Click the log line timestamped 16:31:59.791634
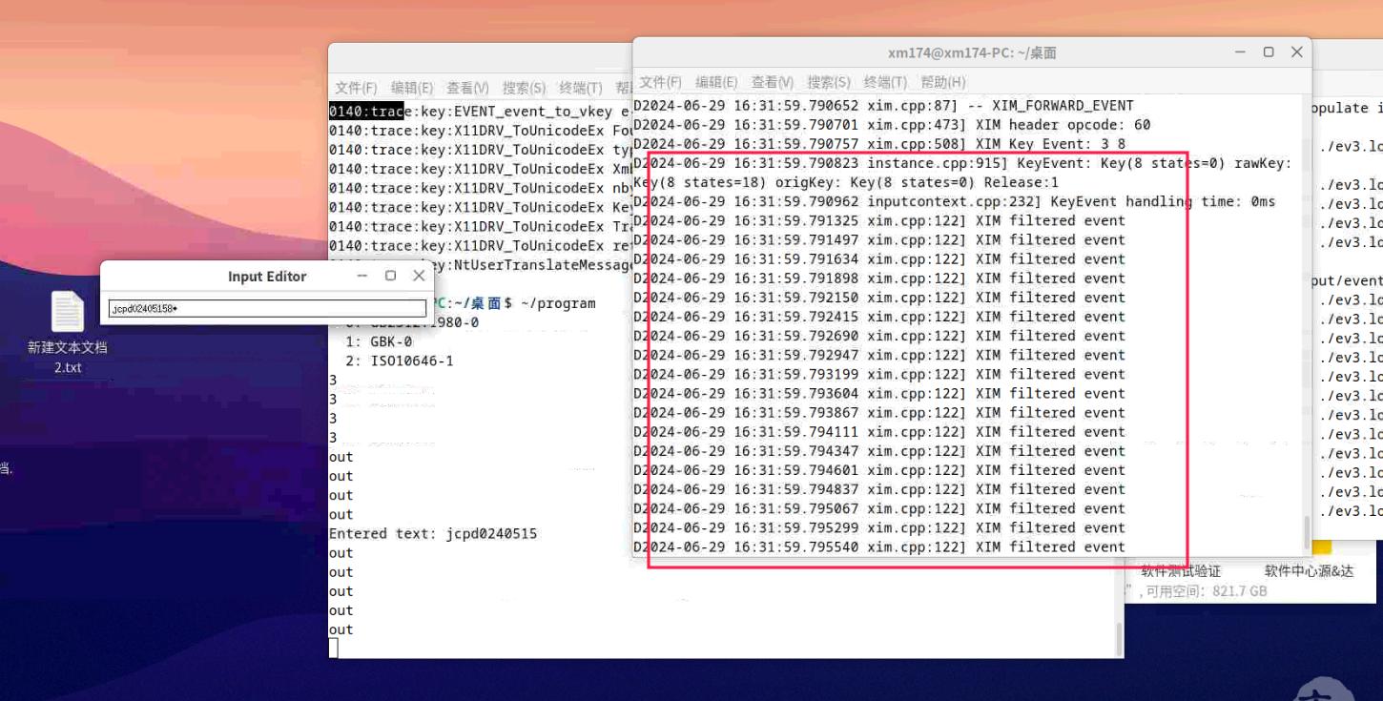 [x=879, y=258]
